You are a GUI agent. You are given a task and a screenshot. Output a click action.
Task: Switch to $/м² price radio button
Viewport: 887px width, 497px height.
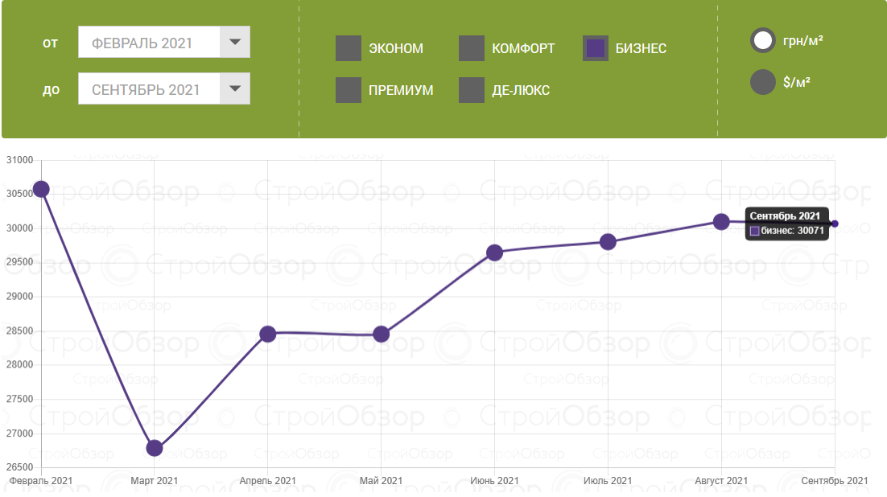pyautogui.click(x=762, y=82)
